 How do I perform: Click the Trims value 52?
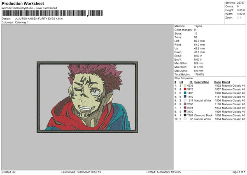196,37
